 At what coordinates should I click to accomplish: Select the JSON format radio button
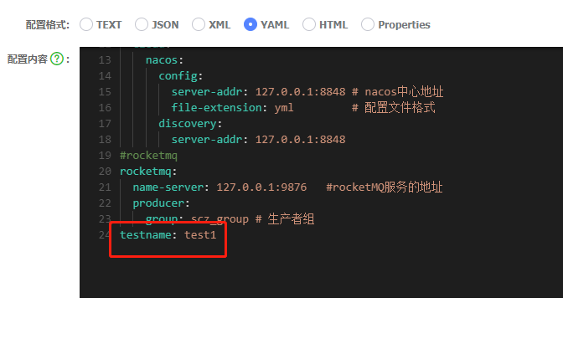pyautogui.click(x=142, y=25)
